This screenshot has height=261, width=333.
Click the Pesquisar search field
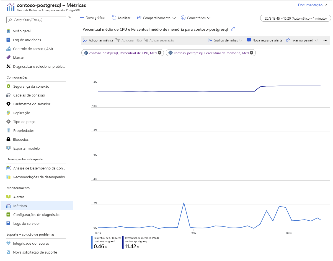click(x=37, y=20)
